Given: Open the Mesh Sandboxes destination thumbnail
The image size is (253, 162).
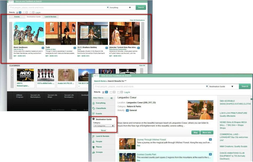Looking at the screenshot, I should click(29, 34).
